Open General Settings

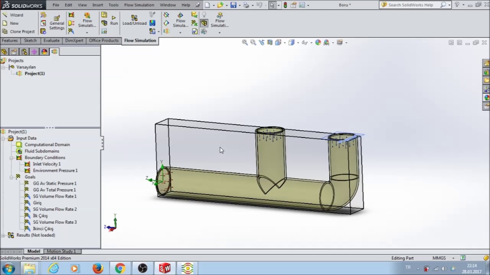(57, 23)
